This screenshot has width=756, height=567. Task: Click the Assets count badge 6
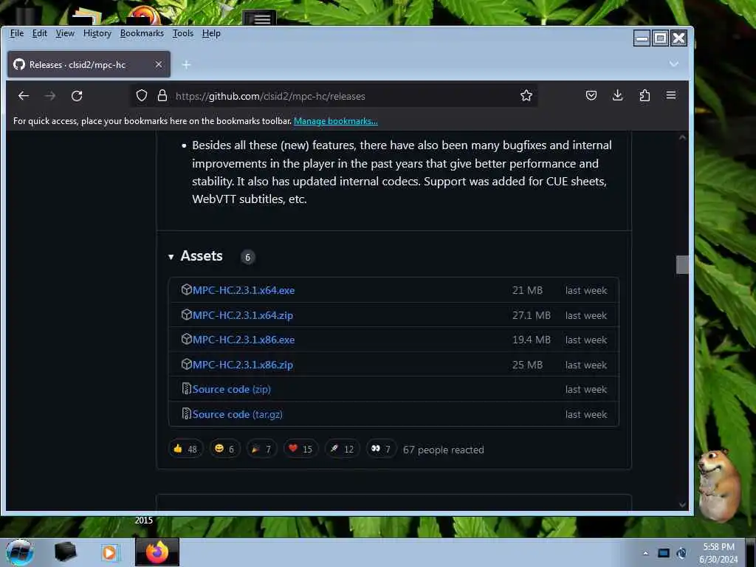coord(248,257)
